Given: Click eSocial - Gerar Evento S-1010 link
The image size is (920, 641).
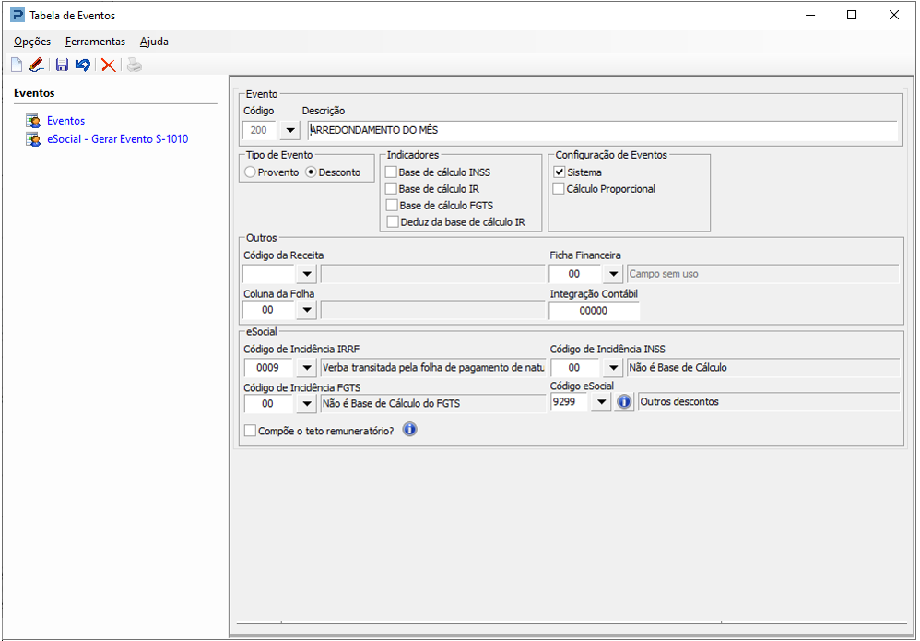Looking at the screenshot, I should [117, 139].
